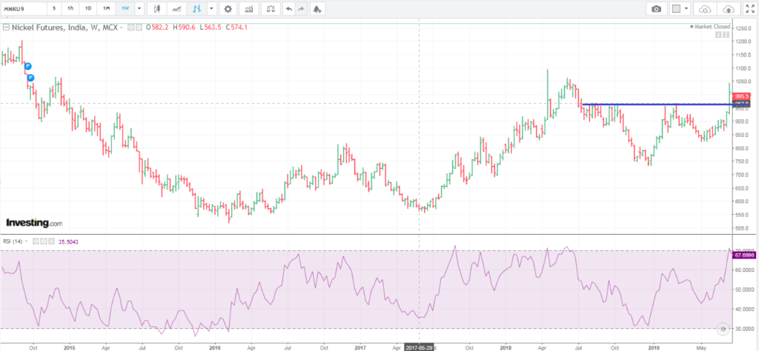Save chart layout cloud upload icon
This screenshot has width=759, height=351.
point(728,9)
